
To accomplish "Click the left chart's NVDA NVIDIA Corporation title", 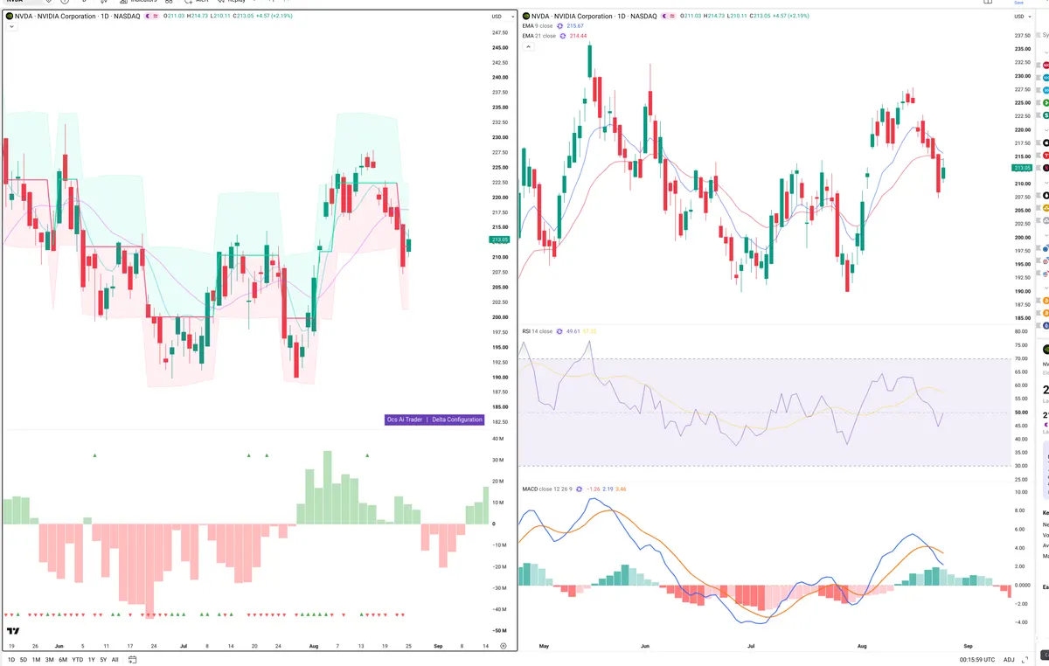I will (x=55, y=16).
